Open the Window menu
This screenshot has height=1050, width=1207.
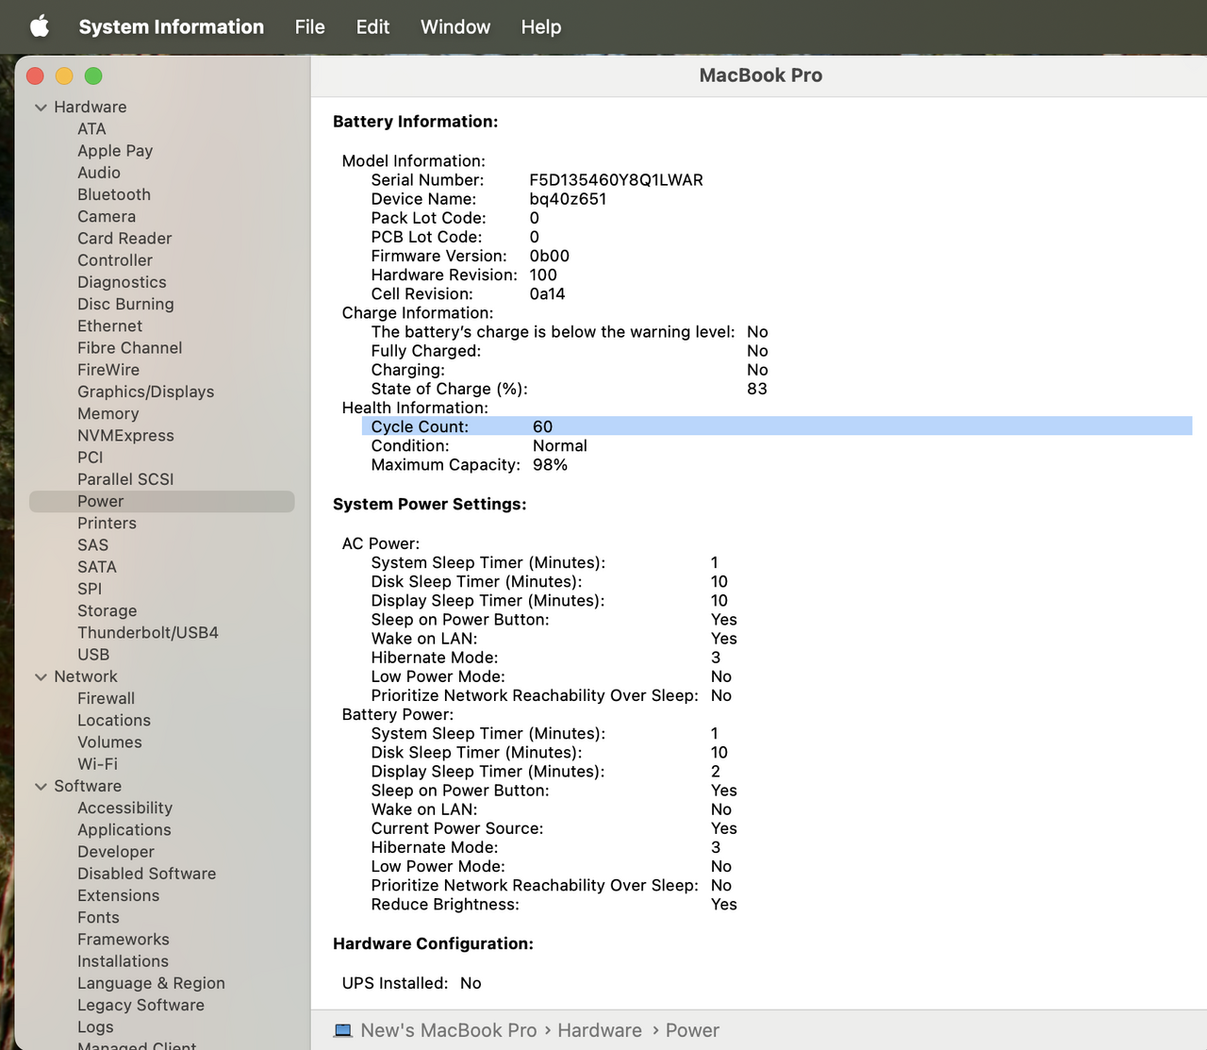[455, 26]
